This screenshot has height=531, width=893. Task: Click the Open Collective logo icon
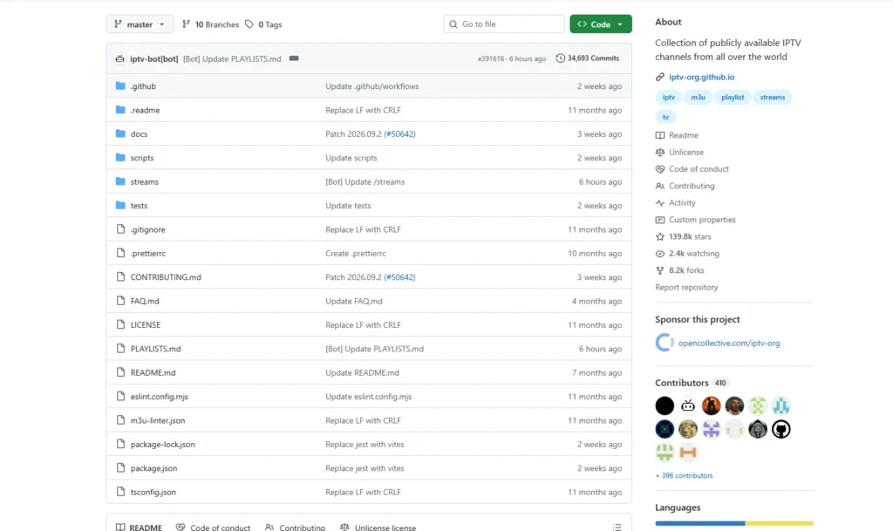point(664,343)
